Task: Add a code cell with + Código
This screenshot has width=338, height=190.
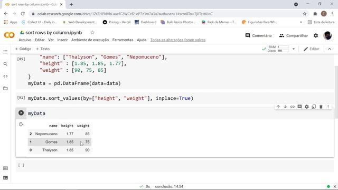Action: pos(23,49)
